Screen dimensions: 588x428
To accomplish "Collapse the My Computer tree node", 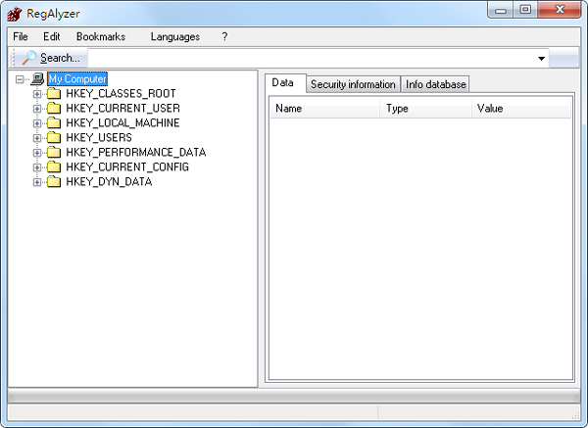I will pos(20,79).
